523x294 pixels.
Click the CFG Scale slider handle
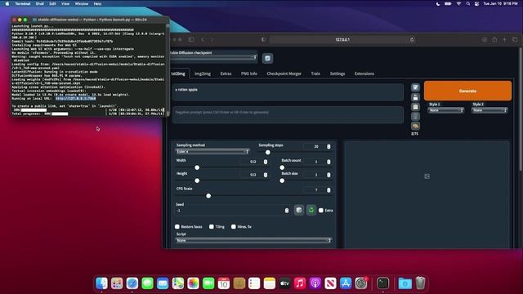208,196
